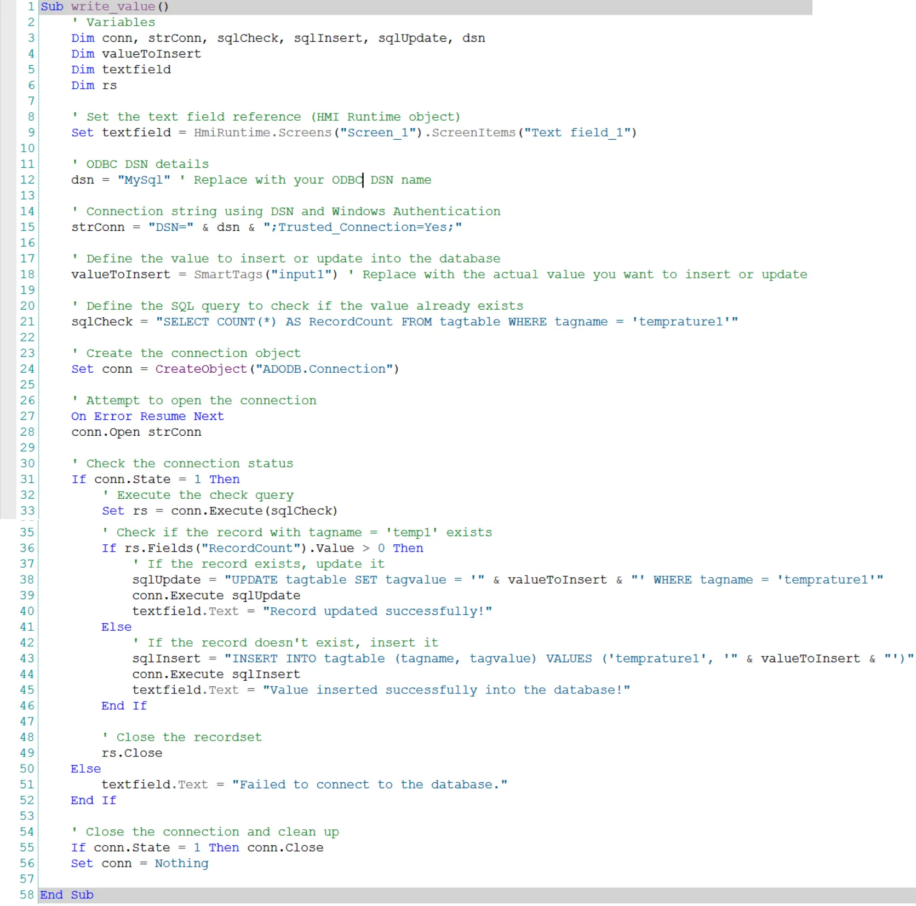The height and width of the screenshot is (906, 916).
Task: Click "Failed to connect to the database." string
Action: pyautogui.click(x=369, y=784)
